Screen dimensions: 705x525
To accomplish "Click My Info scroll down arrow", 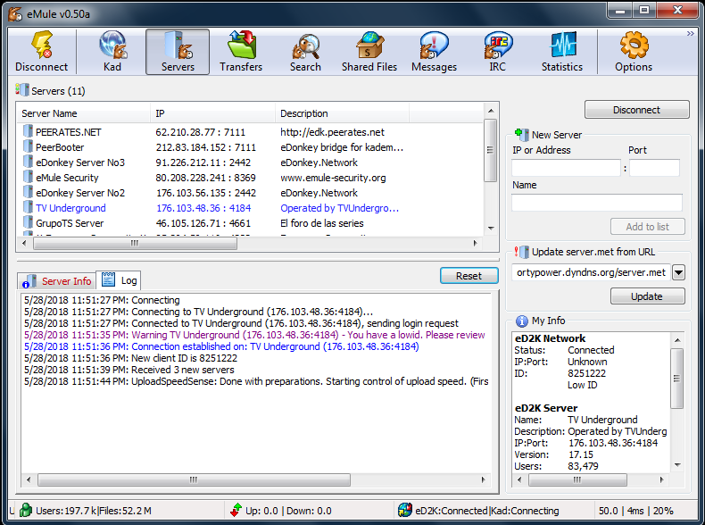I will [x=677, y=465].
